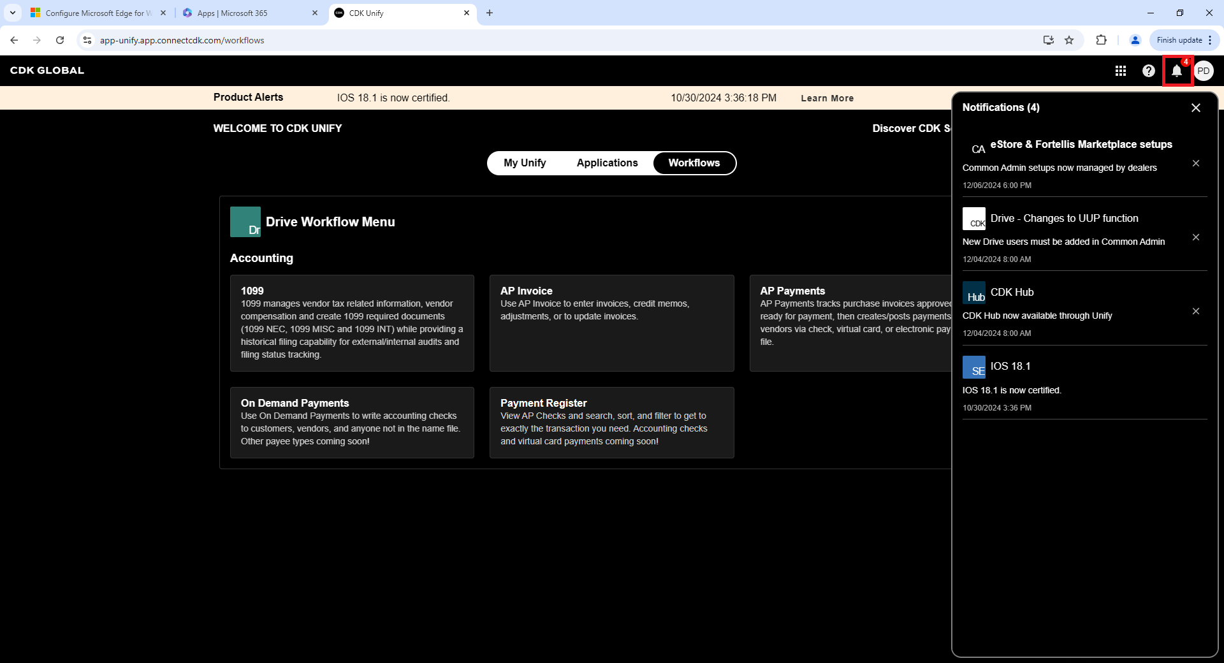
Task: Click the 10/30/2024 3:36 PM timestamp
Action: point(997,408)
